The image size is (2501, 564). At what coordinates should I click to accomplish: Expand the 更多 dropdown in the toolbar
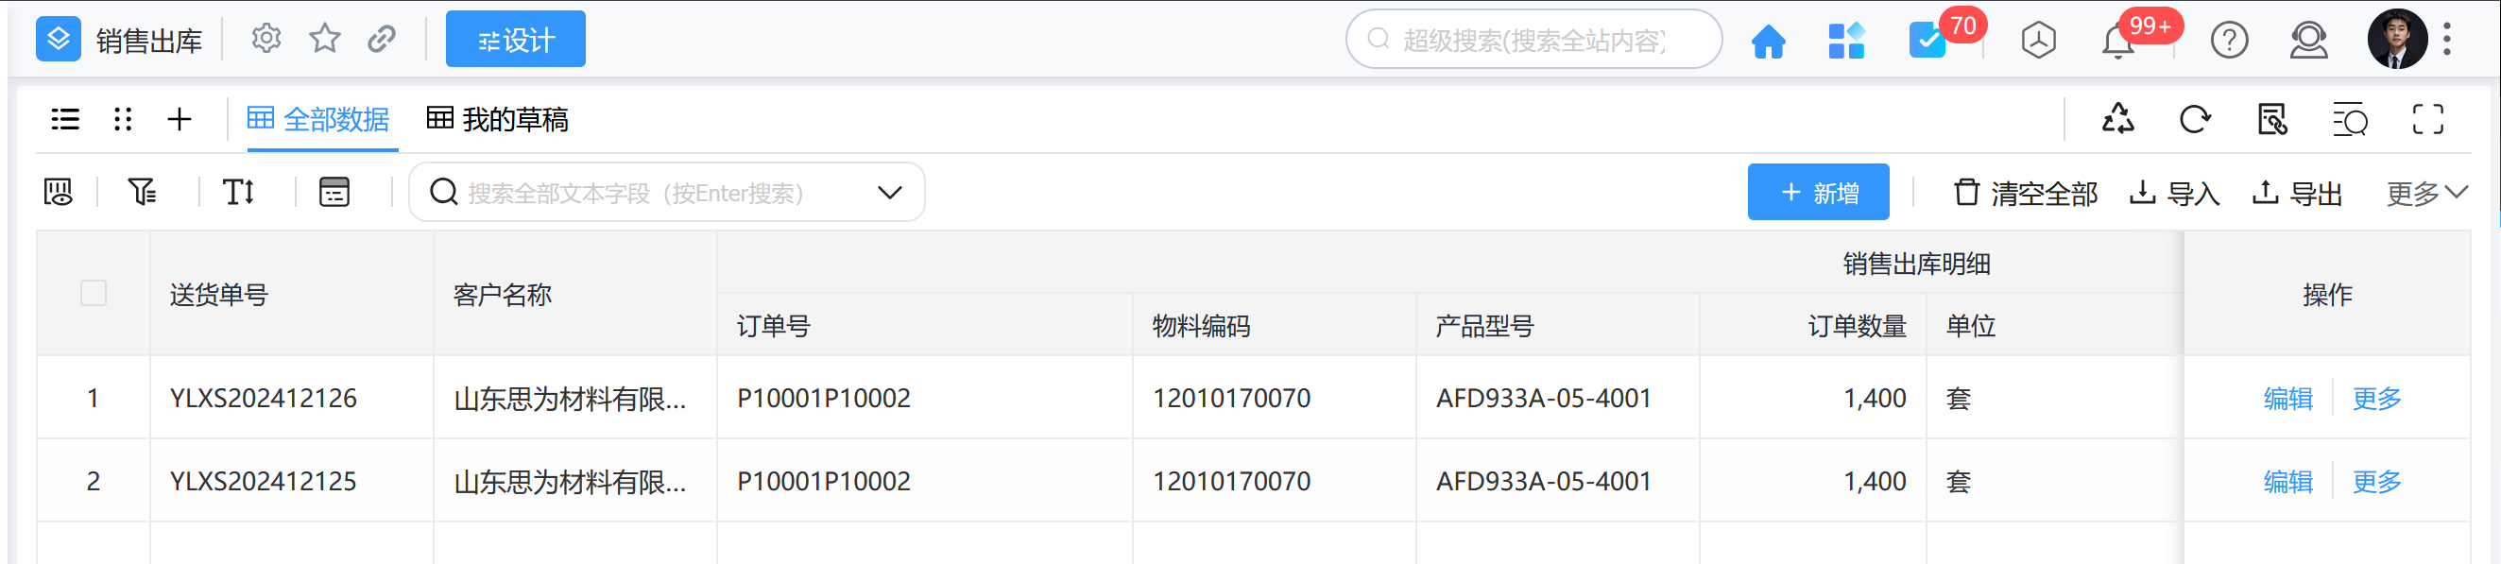(2425, 193)
